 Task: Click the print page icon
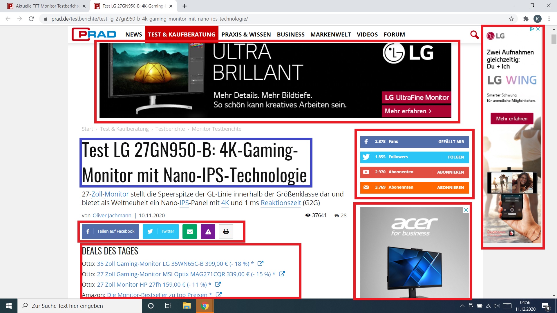click(226, 231)
